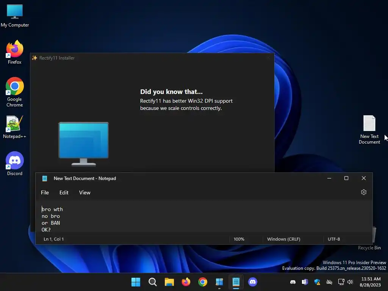Open volume speaker tray icon

pos(350,282)
